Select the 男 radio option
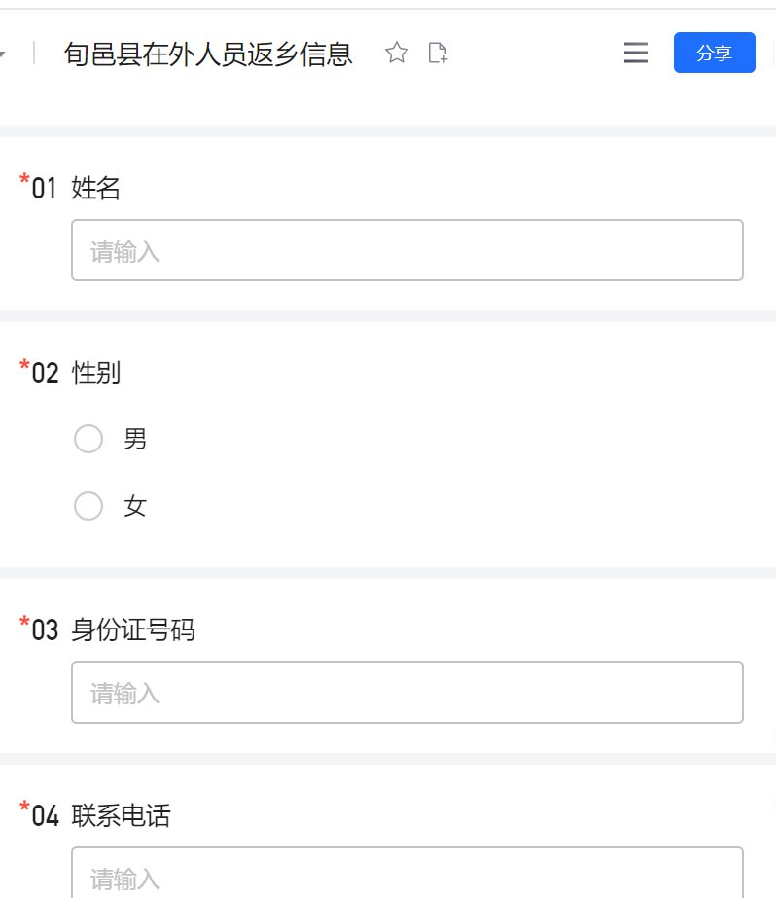The width and height of the screenshot is (776, 898). (88, 439)
